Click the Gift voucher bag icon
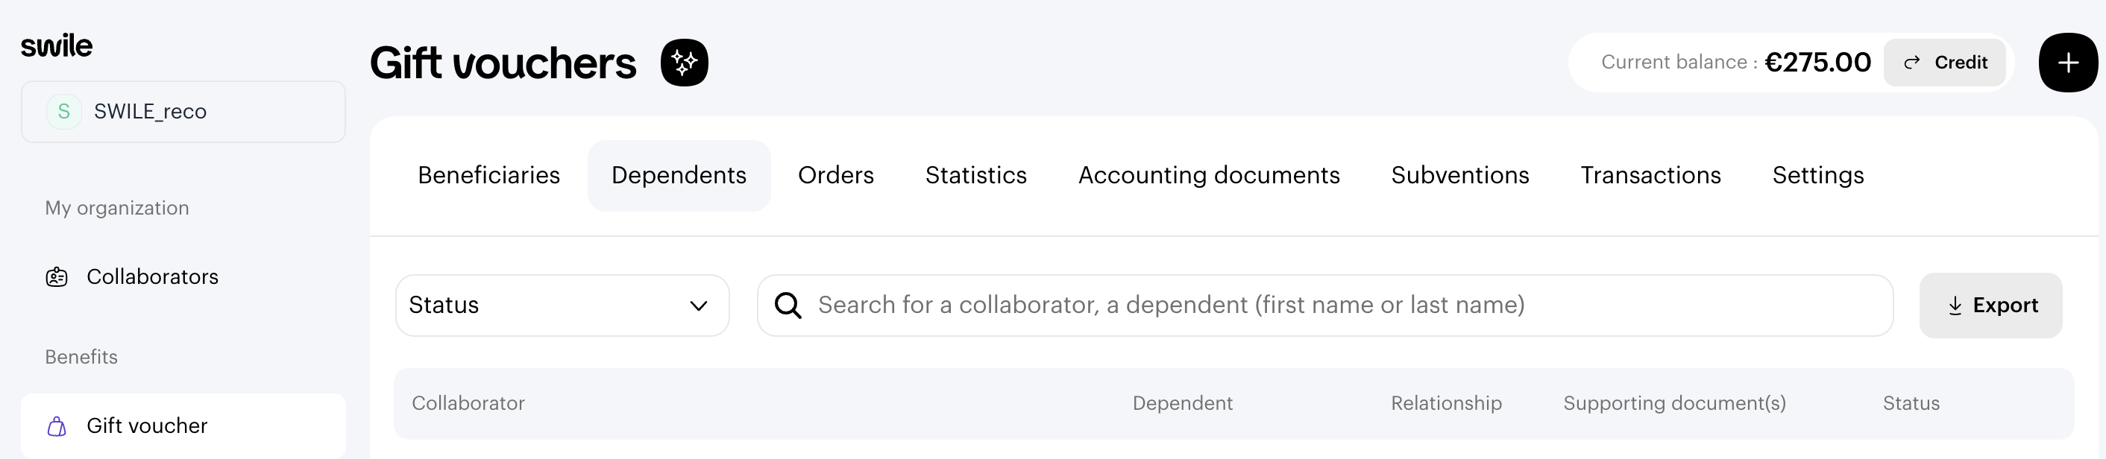Viewport: 2106px width, 459px height. tap(57, 425)
